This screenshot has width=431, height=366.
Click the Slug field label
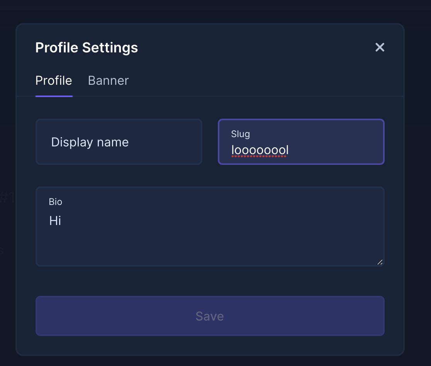point(240,134)
